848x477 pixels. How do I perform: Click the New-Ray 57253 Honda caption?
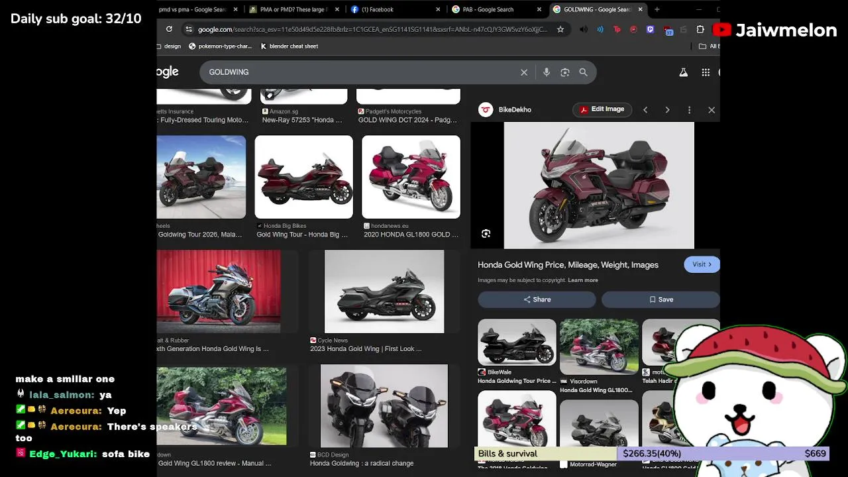tap(302, 120)
